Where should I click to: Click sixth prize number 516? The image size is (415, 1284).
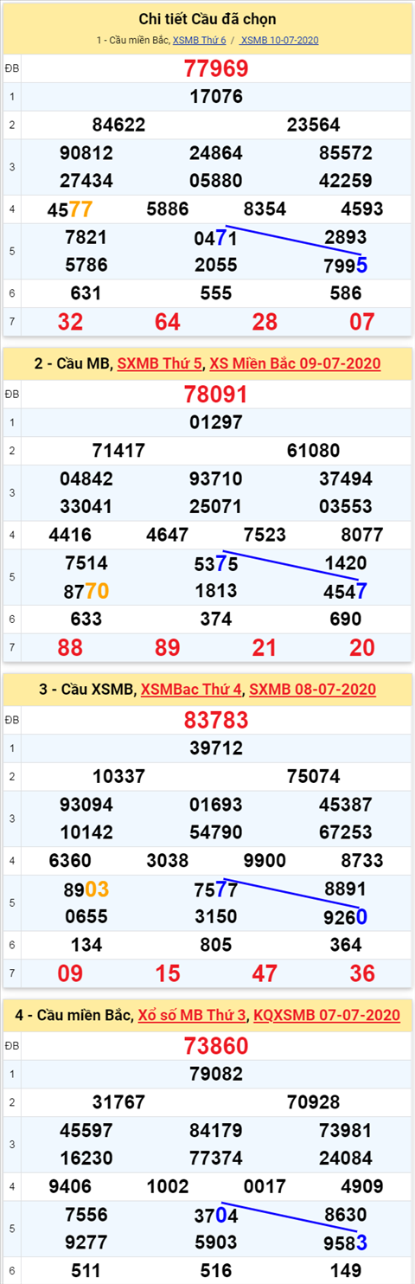coord(216,1269)
